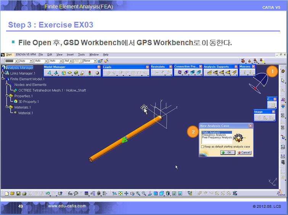Click the first icon in Analysis Supports toolbar
This screenshot has height=215, width=288.
pos(209,72)
